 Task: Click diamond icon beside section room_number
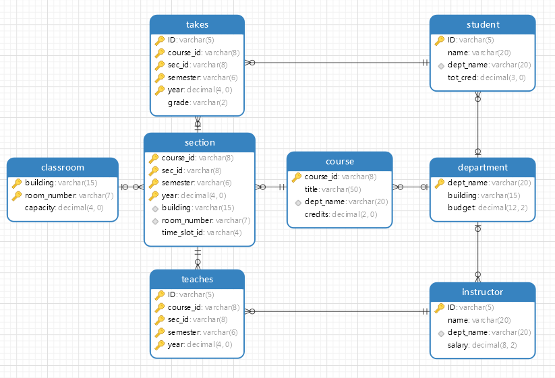[155, 222]
